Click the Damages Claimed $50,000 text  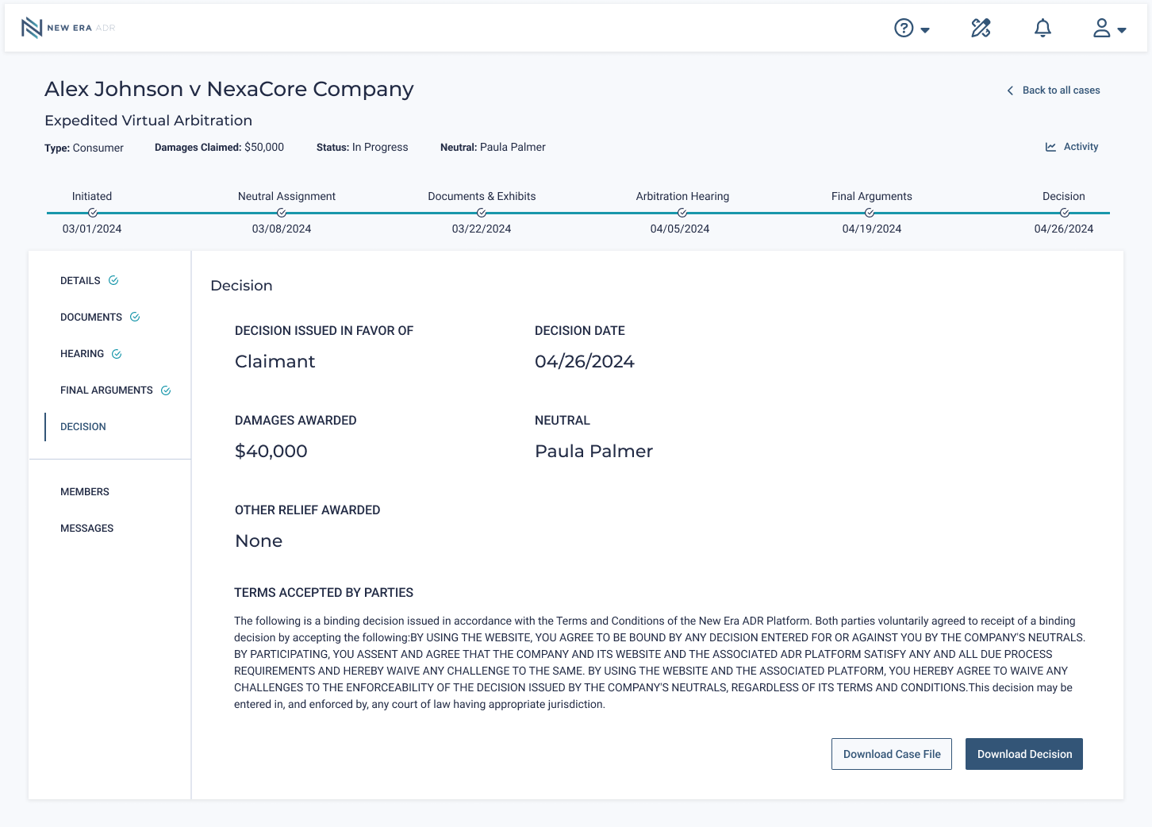219,148
